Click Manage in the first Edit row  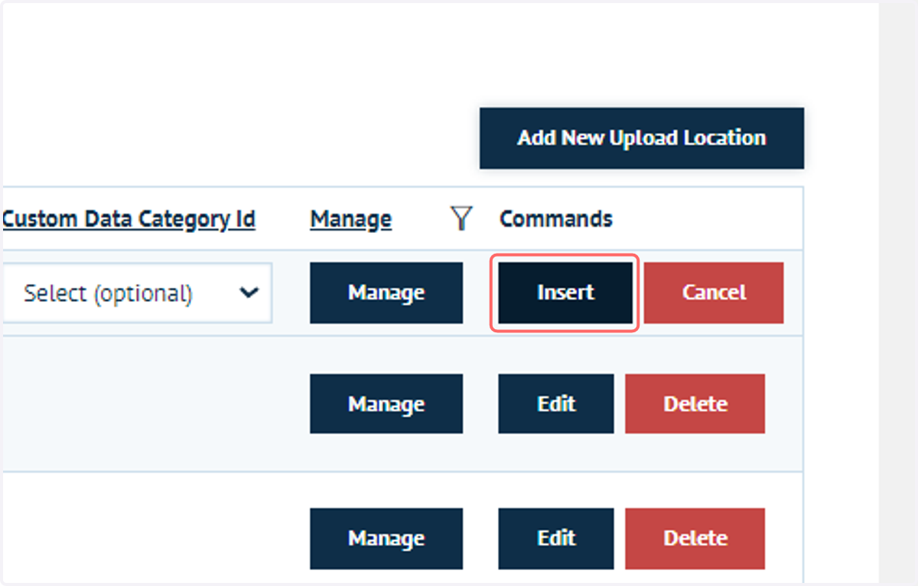point(386,403)
